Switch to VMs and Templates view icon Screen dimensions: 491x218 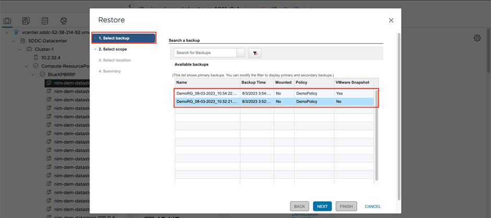26,21
